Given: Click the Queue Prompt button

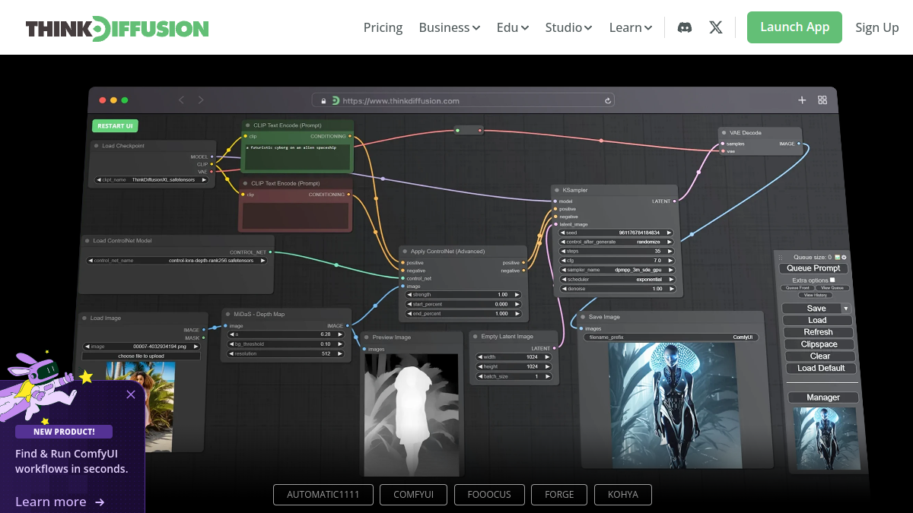Looking at the screenshot, I should click(x=813, y=268).
